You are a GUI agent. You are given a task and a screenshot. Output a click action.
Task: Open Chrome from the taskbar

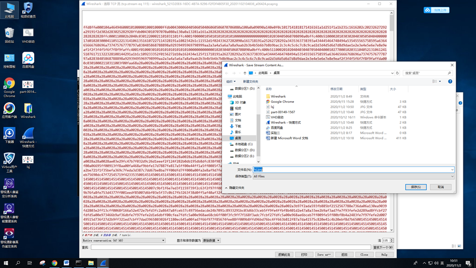[54, 263]
